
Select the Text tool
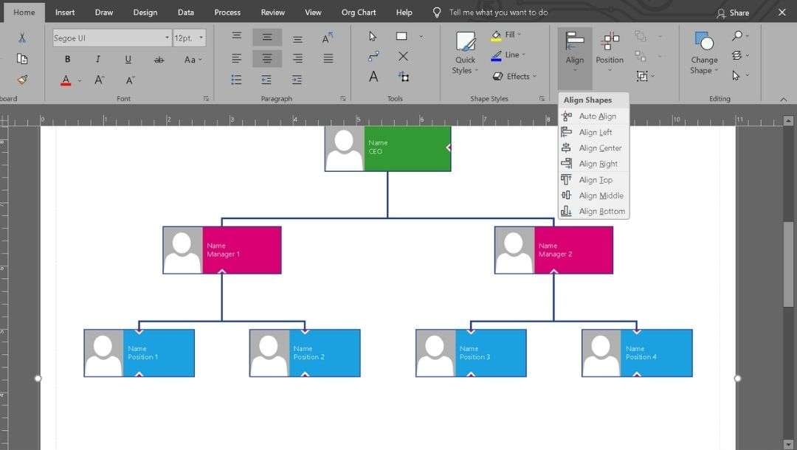[x=373, y=75]
